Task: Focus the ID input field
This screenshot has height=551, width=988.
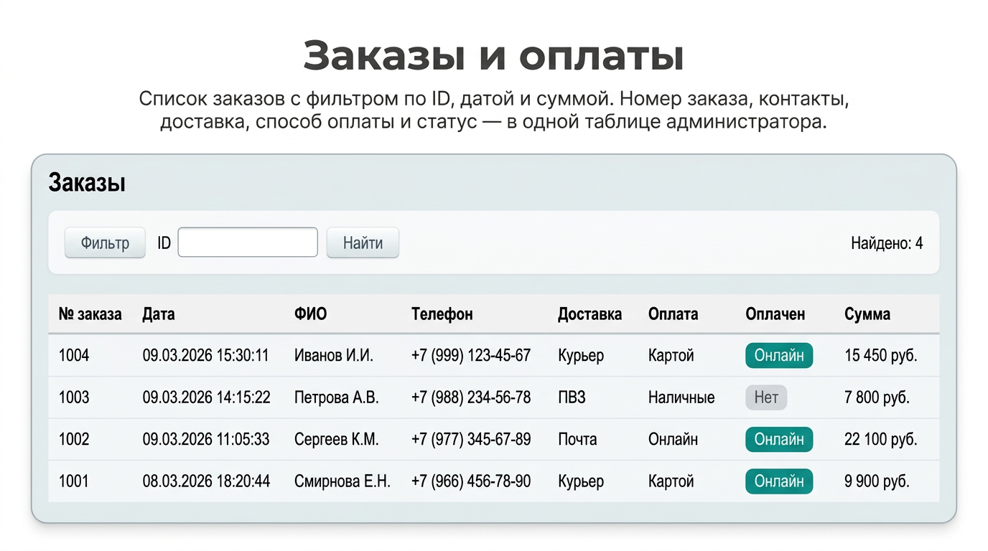Action: point(248,242)
